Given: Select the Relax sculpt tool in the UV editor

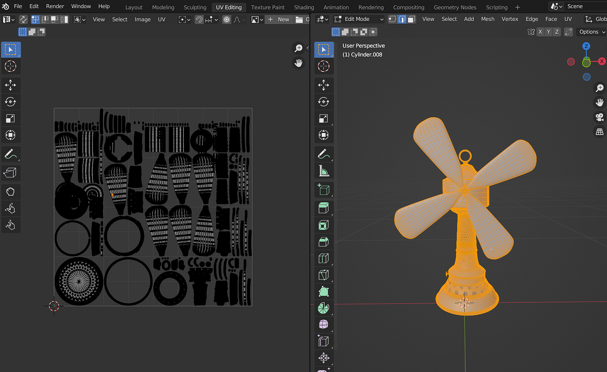Looking at the screenshot, I should tap(10, 209).
